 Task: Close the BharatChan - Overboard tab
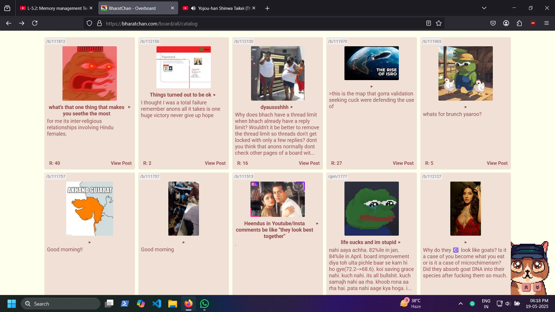pyautogui.click(x=173, y=8)
